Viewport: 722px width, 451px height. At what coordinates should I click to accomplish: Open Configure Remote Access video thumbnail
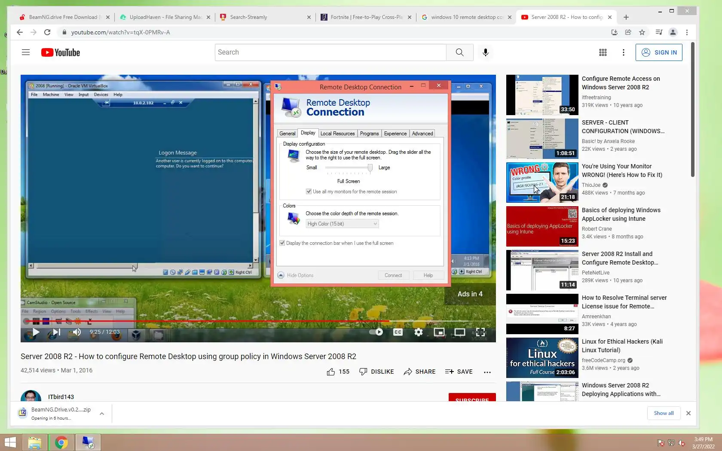[542, 95]
